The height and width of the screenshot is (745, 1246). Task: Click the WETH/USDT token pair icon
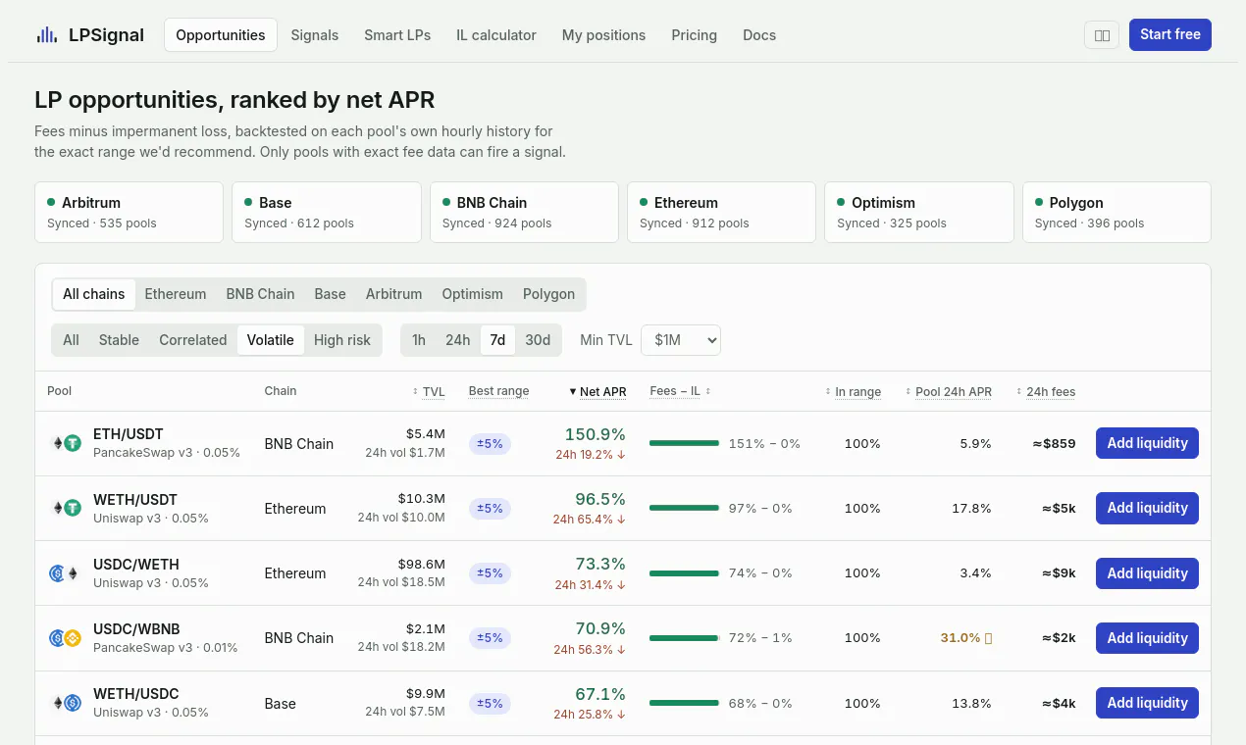pos(65,508)
